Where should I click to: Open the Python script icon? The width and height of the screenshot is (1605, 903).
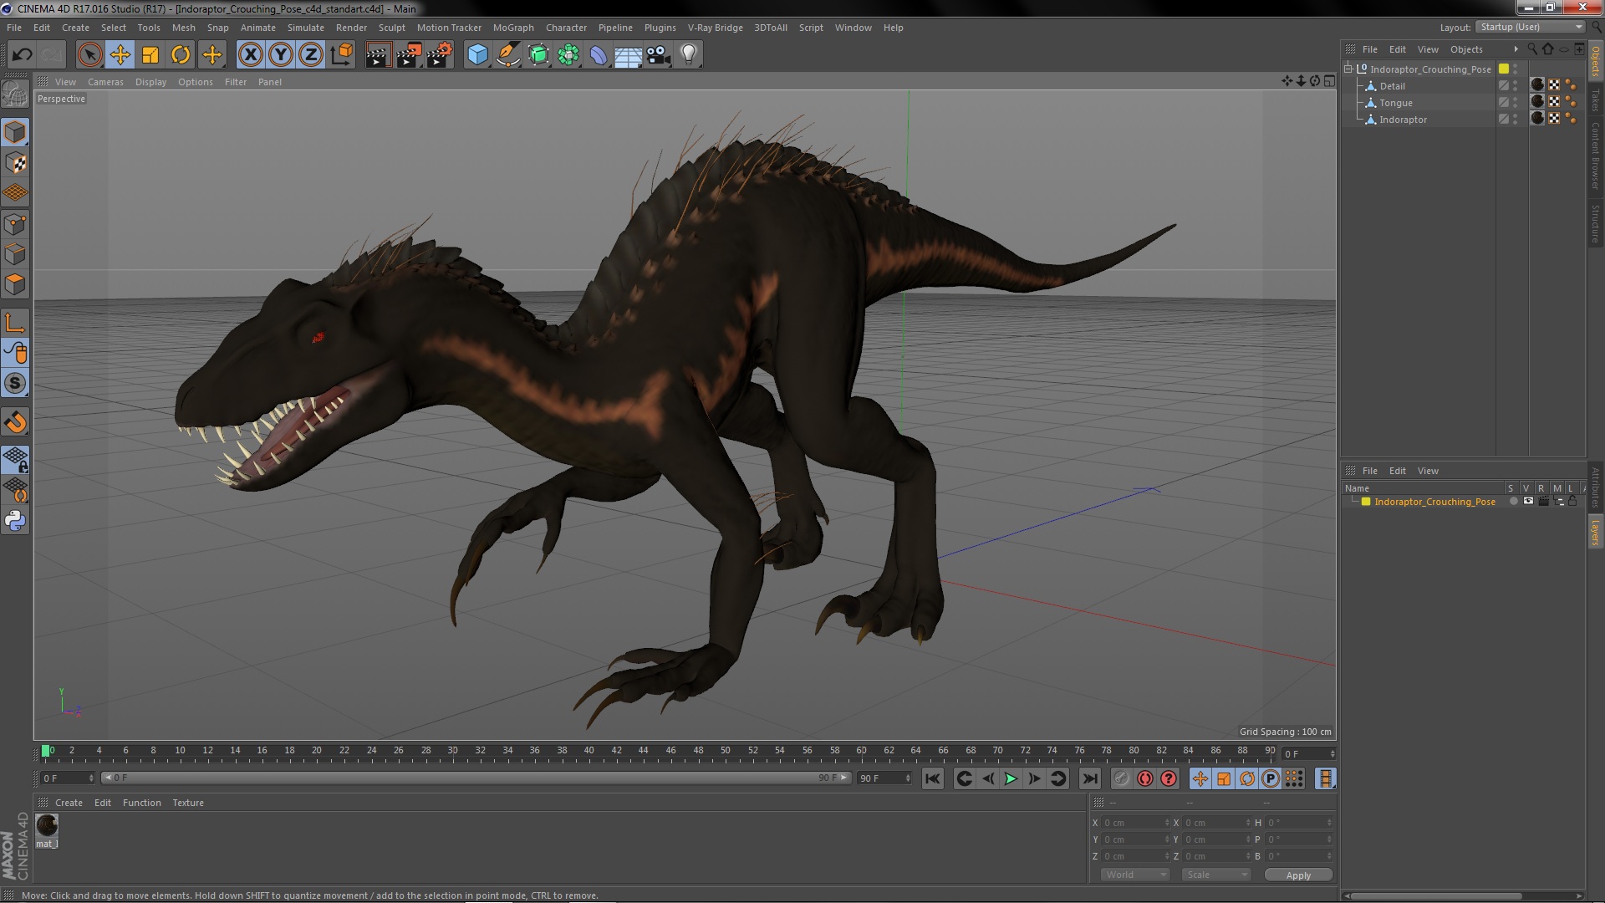15,520
